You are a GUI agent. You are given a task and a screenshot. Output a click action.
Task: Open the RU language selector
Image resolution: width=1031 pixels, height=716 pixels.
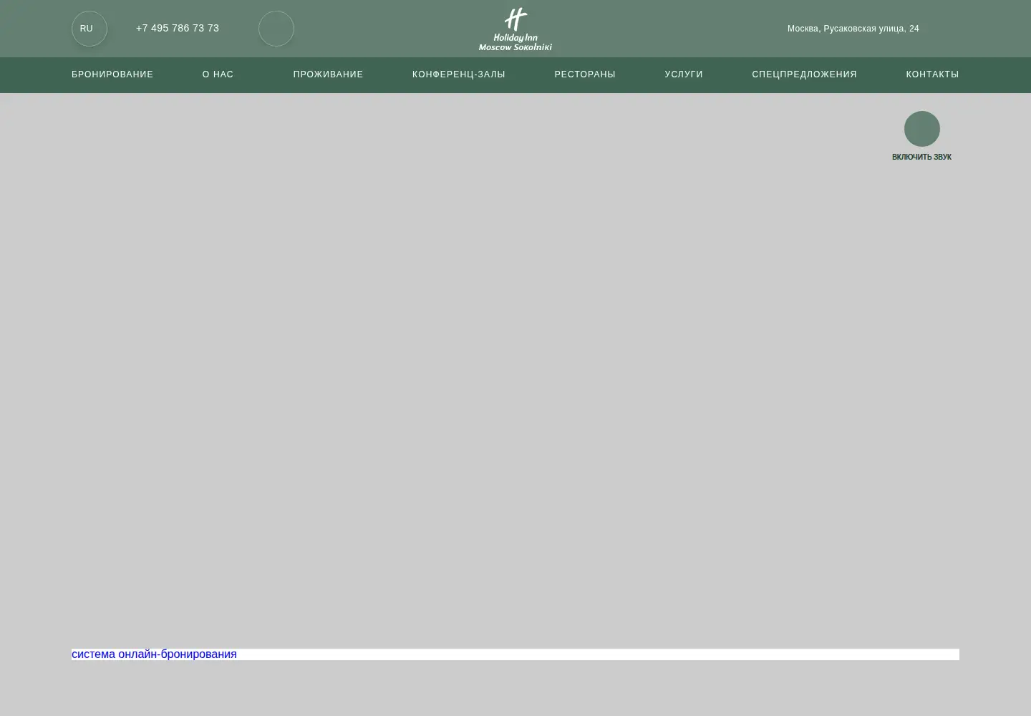(x=89, y=29)
